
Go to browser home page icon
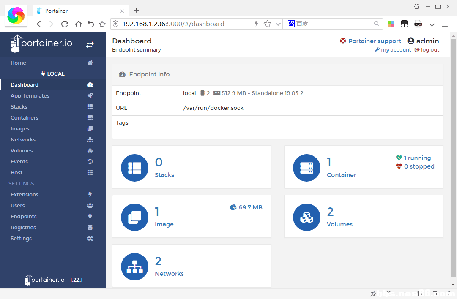click(x=78, y=24)
